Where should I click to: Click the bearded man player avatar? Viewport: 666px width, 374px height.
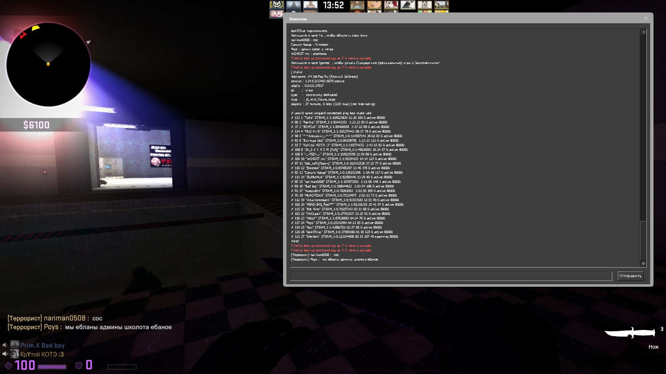click(x=357, y=5)
